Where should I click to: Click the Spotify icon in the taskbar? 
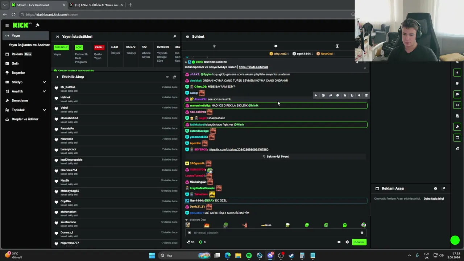click(249, 256)
